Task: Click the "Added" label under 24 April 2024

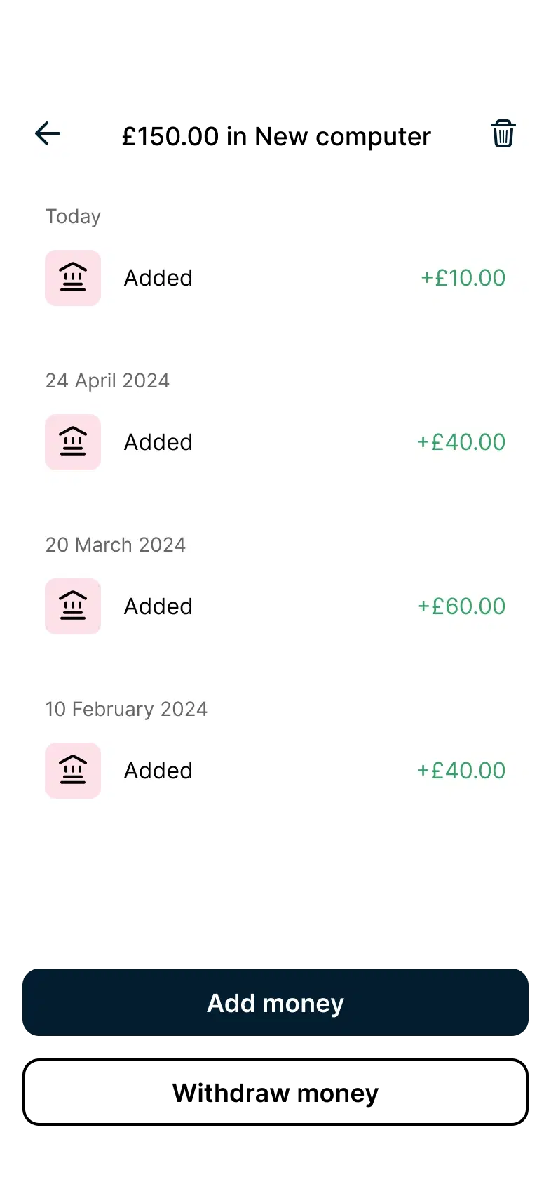Action: coord(158,442)
